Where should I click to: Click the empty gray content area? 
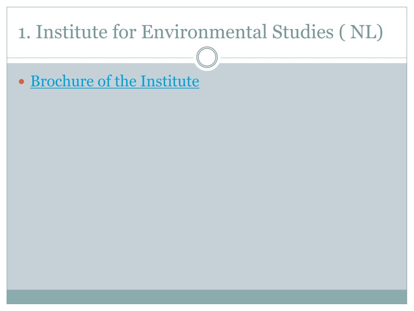(x=207, y=185)
